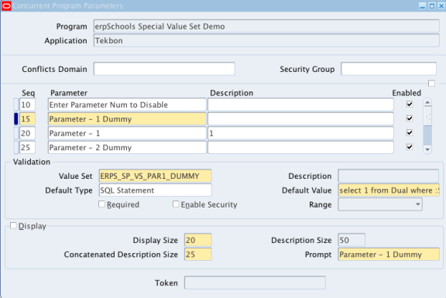Toggle small checkbox above Enabled column

431,84
